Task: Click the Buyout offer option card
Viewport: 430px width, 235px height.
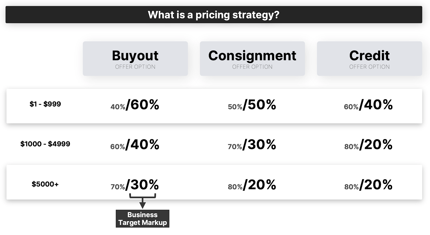Action: (x=135, y=58)
